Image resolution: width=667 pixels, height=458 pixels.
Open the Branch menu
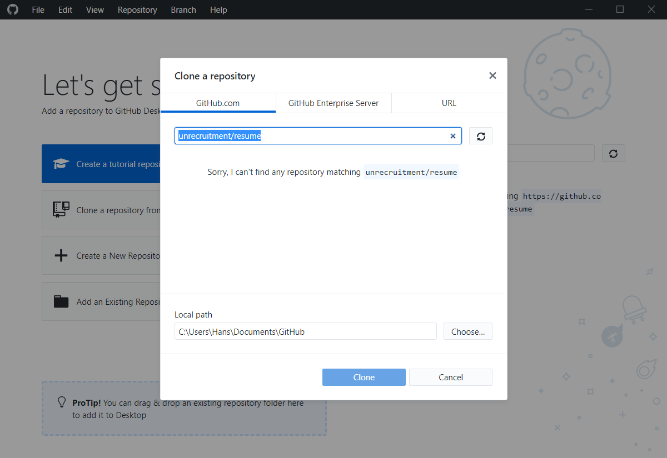point(183,9)
